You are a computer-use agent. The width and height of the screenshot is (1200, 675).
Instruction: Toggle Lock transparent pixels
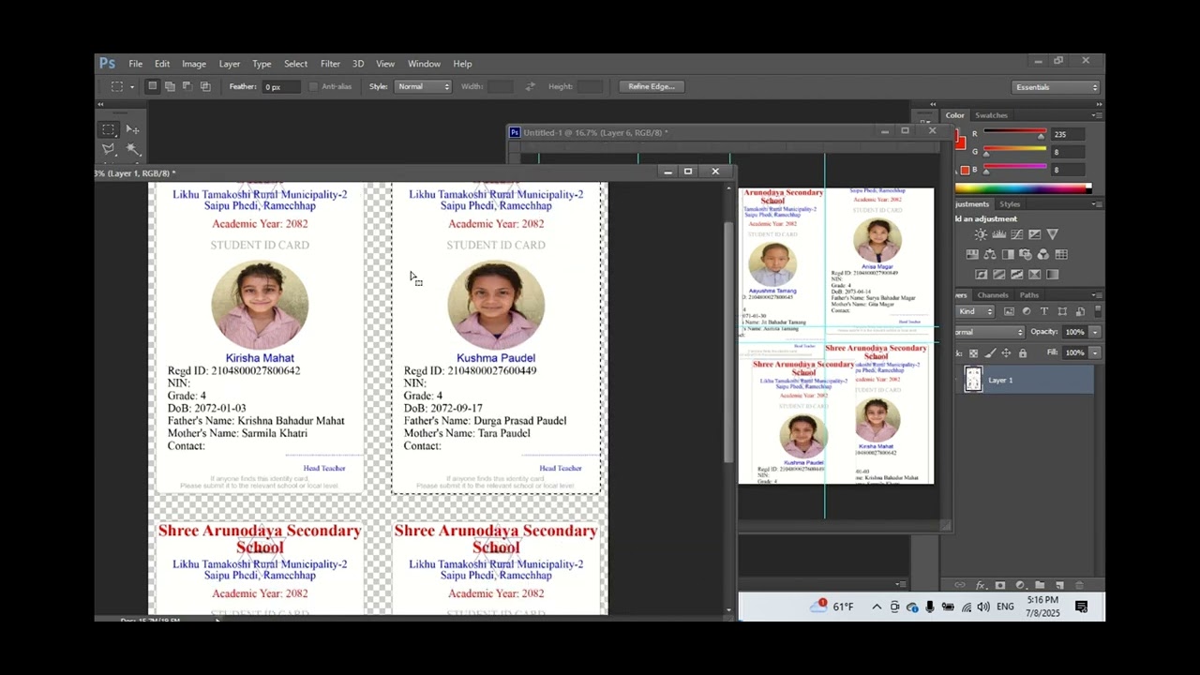tap(973, 353)
